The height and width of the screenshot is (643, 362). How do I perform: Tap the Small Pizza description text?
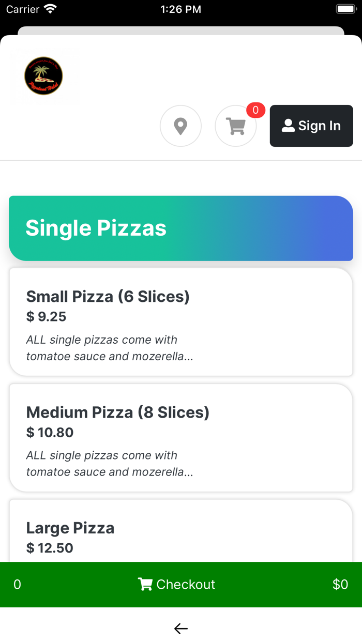(x=109, y=348)
